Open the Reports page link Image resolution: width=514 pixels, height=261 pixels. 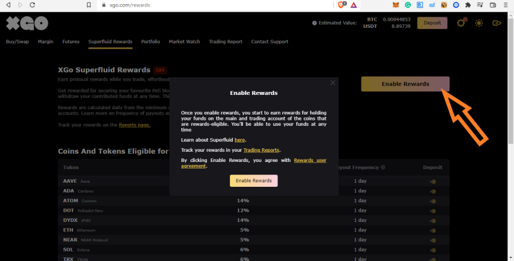(135, 125)
